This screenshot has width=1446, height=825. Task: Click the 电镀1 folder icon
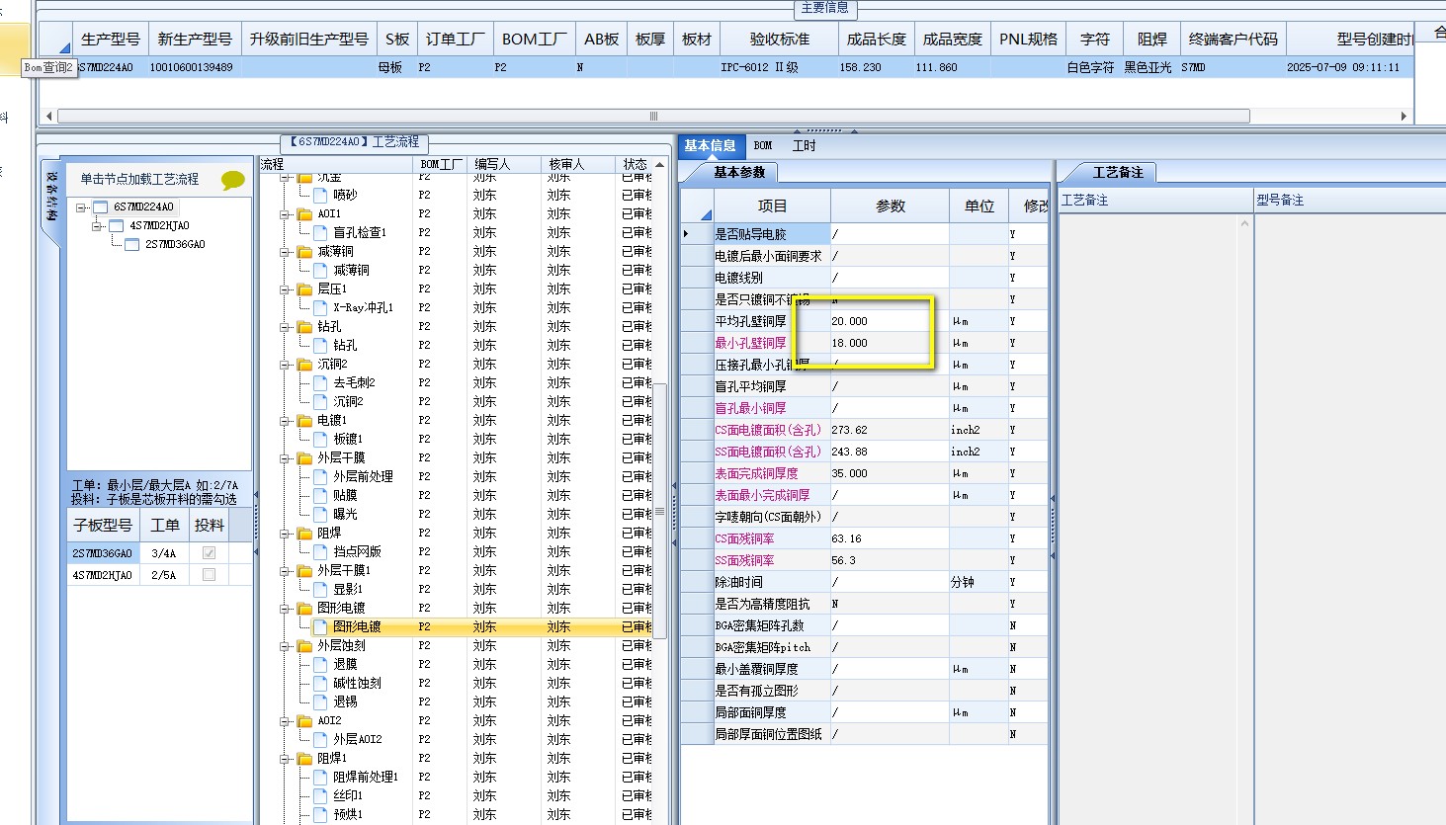point(305,421)
